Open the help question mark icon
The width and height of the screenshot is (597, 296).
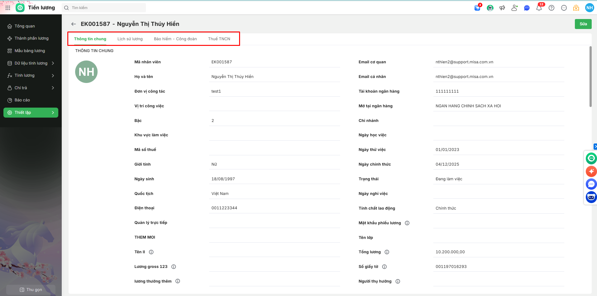point(551,8)
